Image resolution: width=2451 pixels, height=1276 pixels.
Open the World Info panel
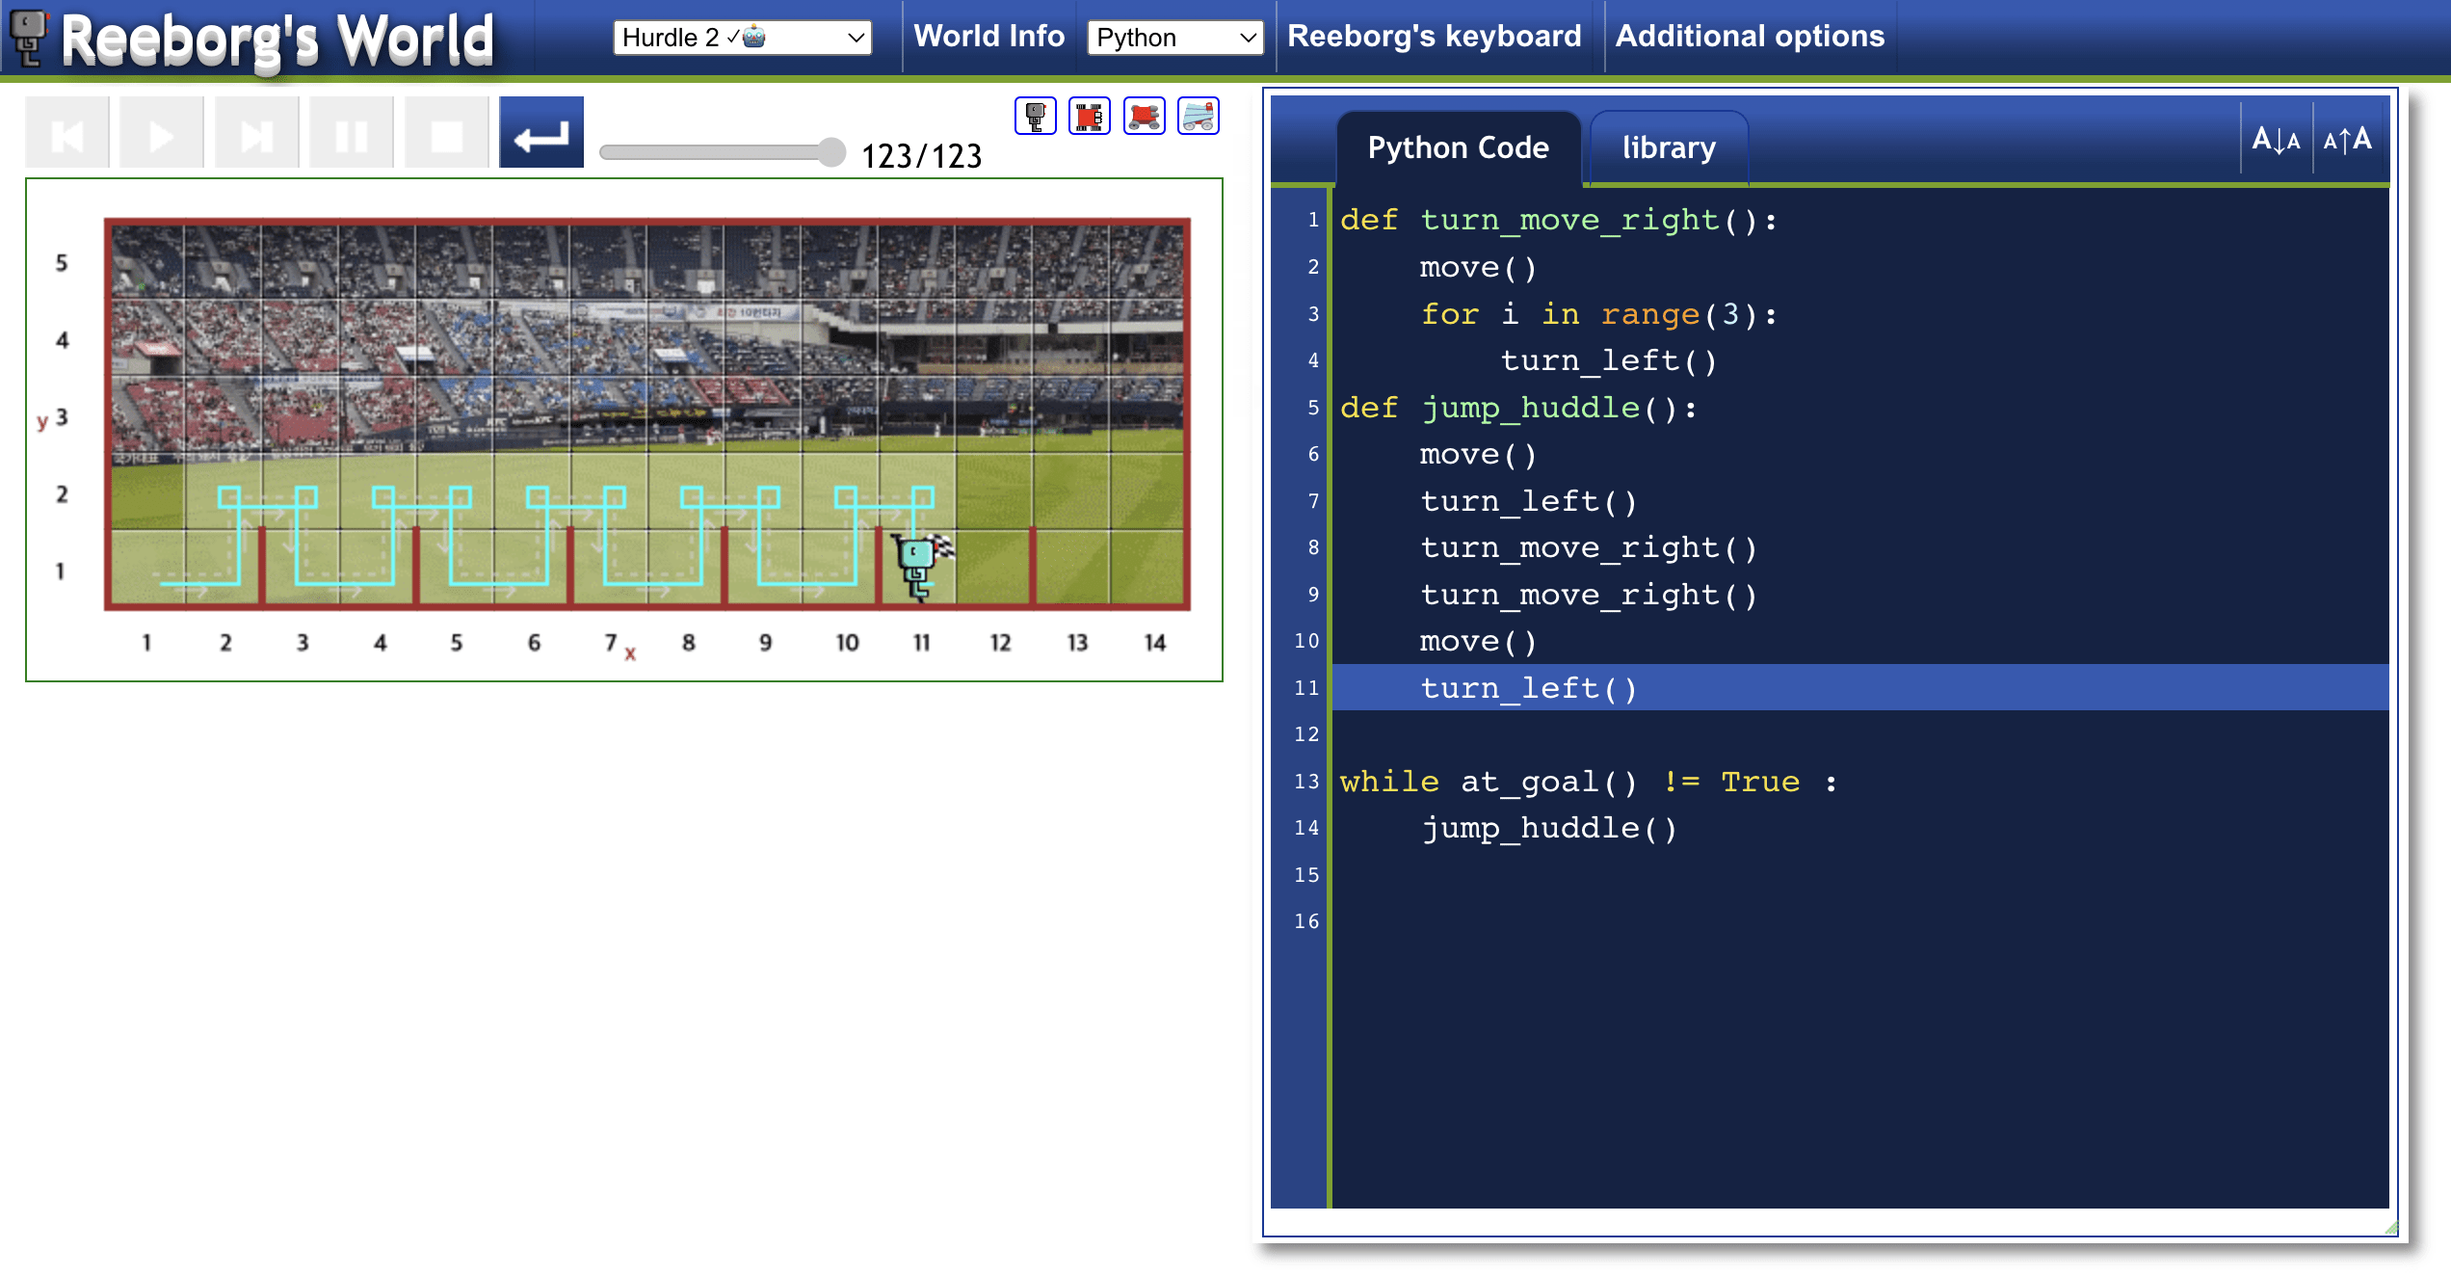(x=988, y=37)
